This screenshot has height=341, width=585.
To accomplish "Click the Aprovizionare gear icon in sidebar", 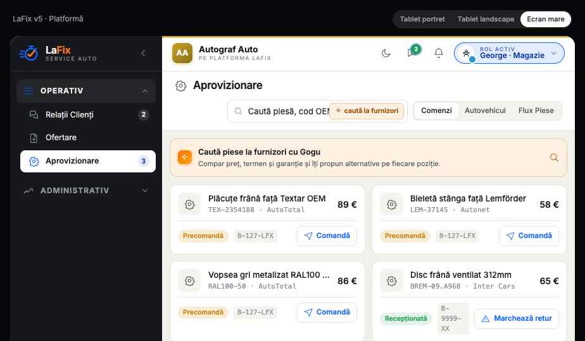I will click(x=34, y=161).
